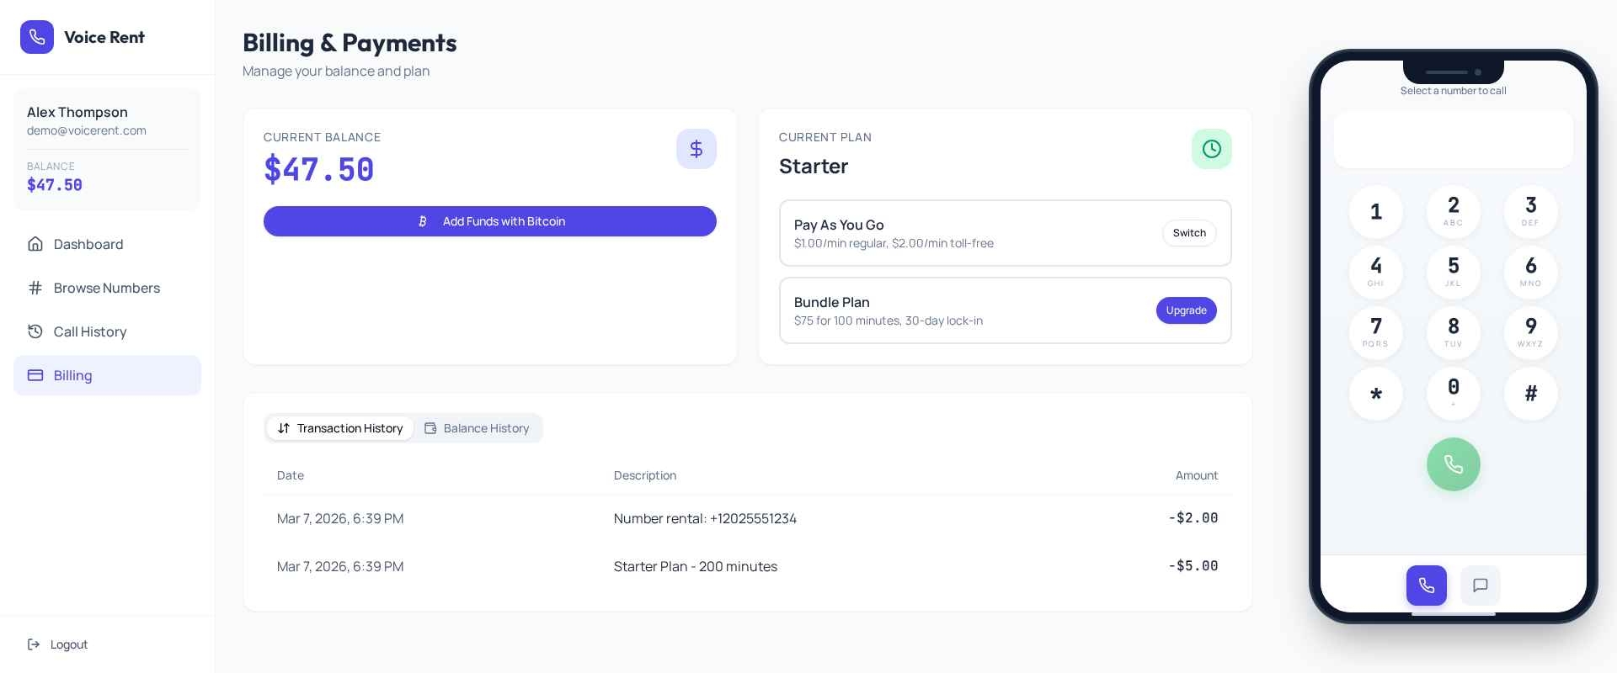Select the phone tab icon at phone bottom
The width and height of the screenshot is (1617, 673).
(x=1426, y=586)
